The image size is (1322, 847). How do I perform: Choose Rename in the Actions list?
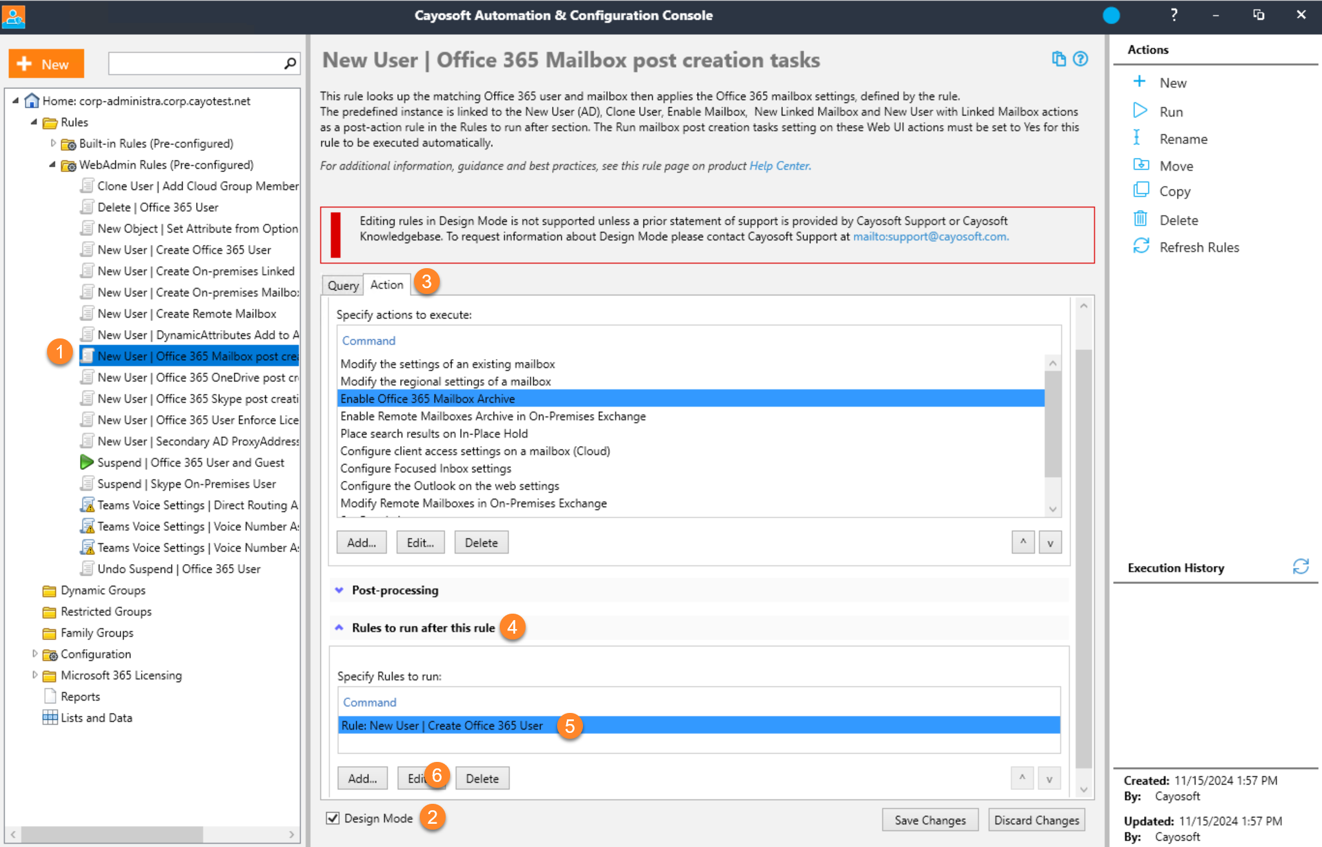(1183, 139)
